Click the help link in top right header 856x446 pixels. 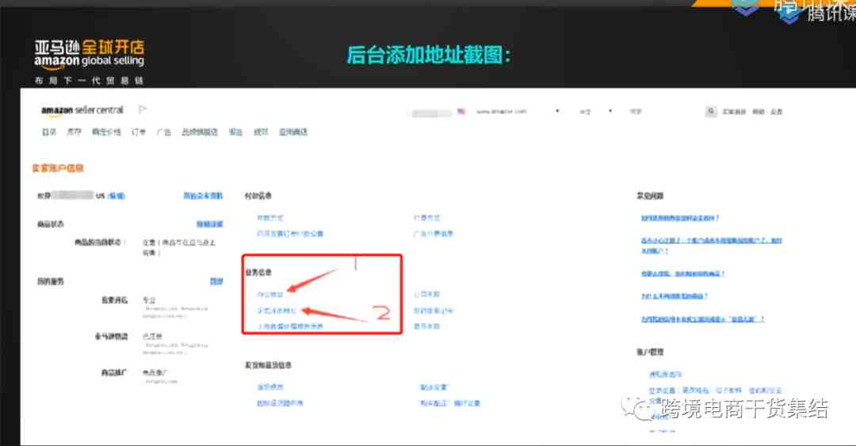759,112
